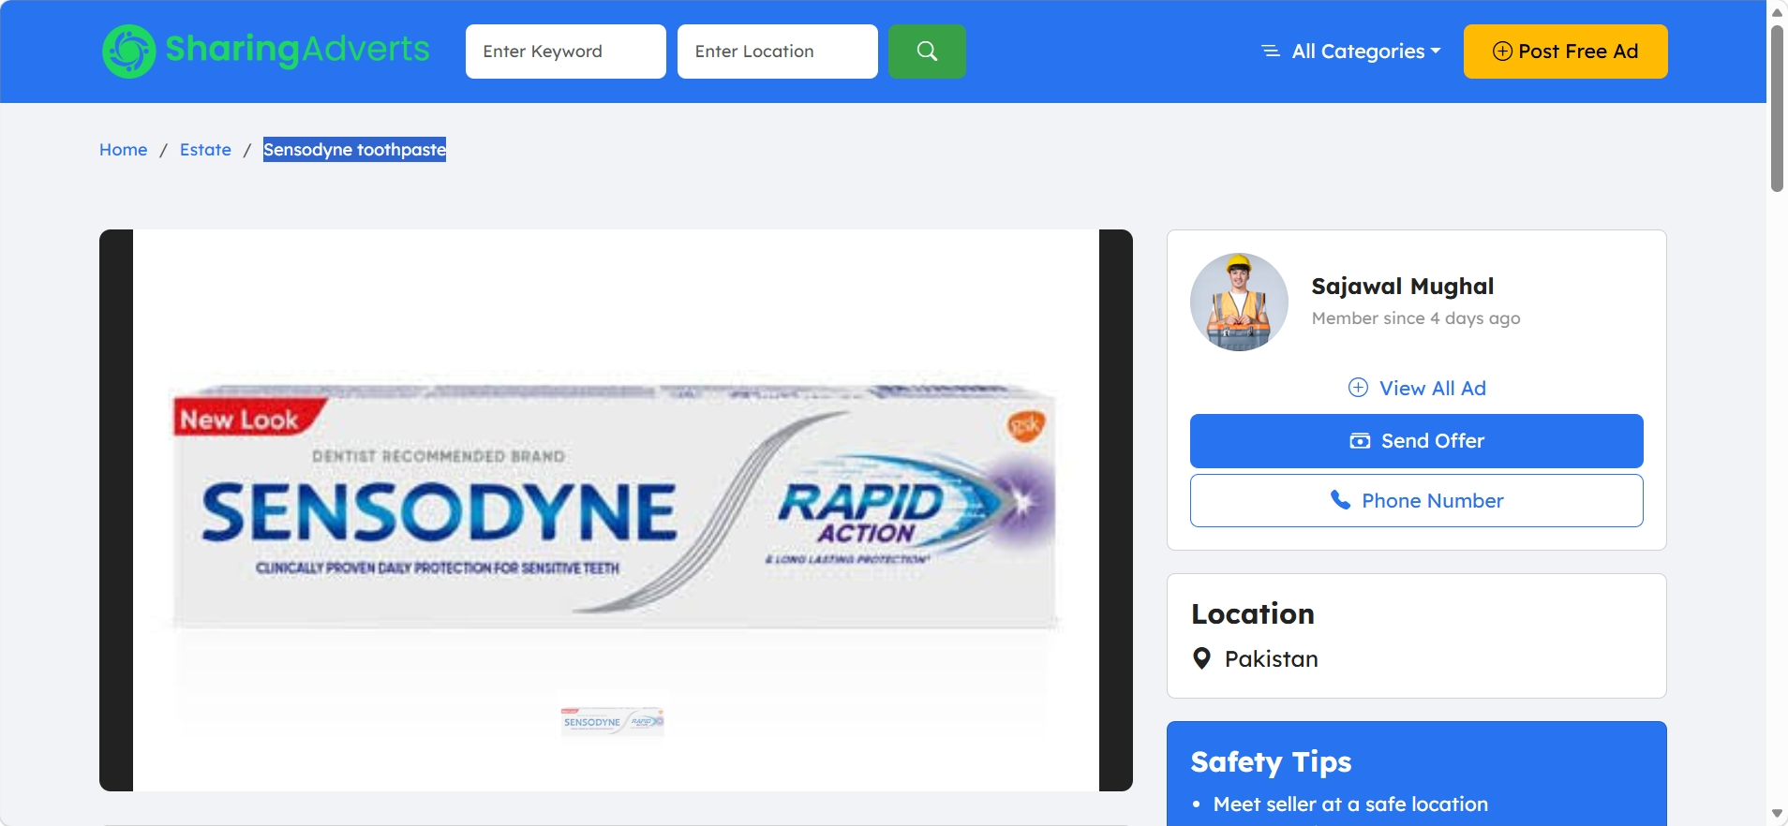
Task: Click the highlighted 'Sensodyne toothpaste' breadcrumb text
Action: coord(354,150)
